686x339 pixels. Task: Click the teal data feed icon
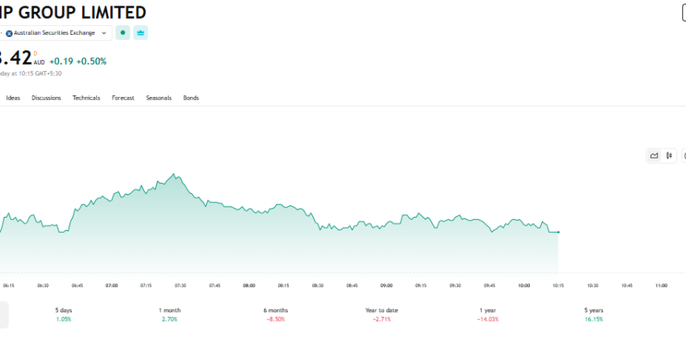point(140,33)
